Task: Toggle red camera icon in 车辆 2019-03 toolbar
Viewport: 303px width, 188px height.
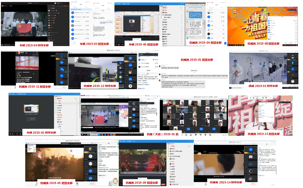Action: 17,134
